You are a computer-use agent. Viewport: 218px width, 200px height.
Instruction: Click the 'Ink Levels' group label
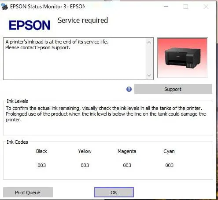[x=17, y=101]
